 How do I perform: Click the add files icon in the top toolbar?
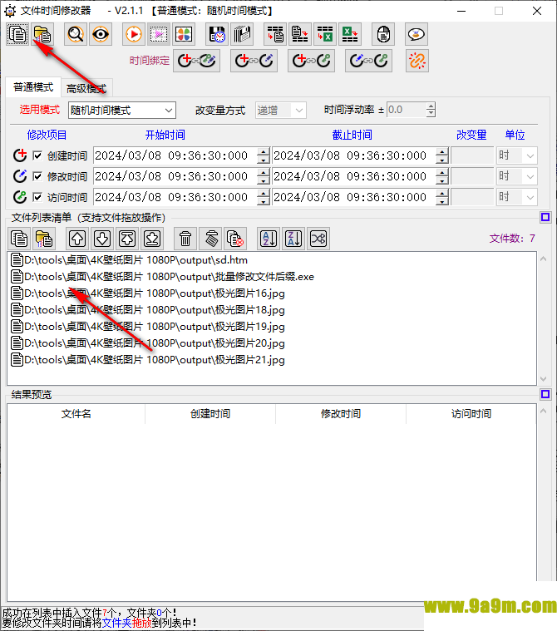(17, 34)
